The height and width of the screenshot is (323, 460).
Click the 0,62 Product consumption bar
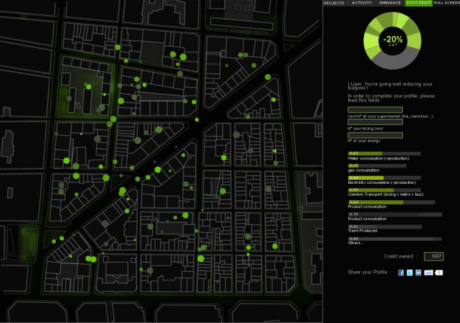tap(392, 202)
